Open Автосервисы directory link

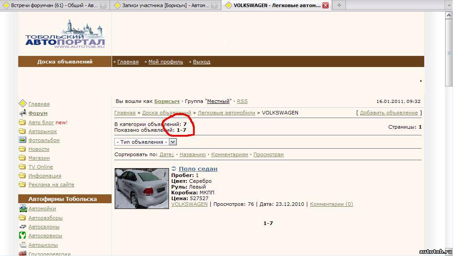[45, 236]
